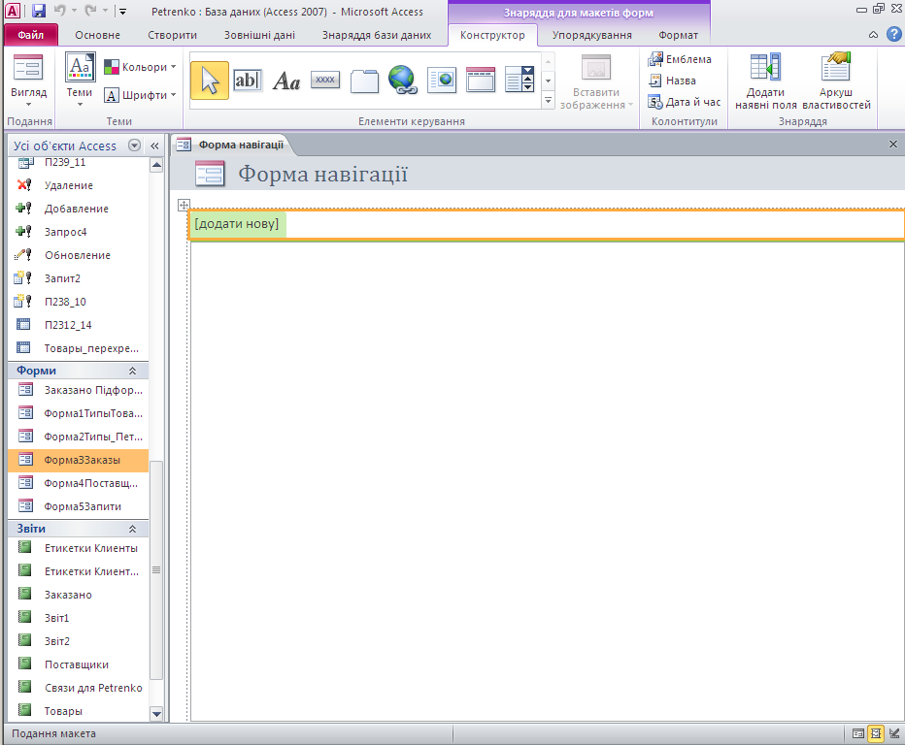Select the Web Browser control tool
The height and width of the screenshot is (745, 905).
[x=442, y=81]
